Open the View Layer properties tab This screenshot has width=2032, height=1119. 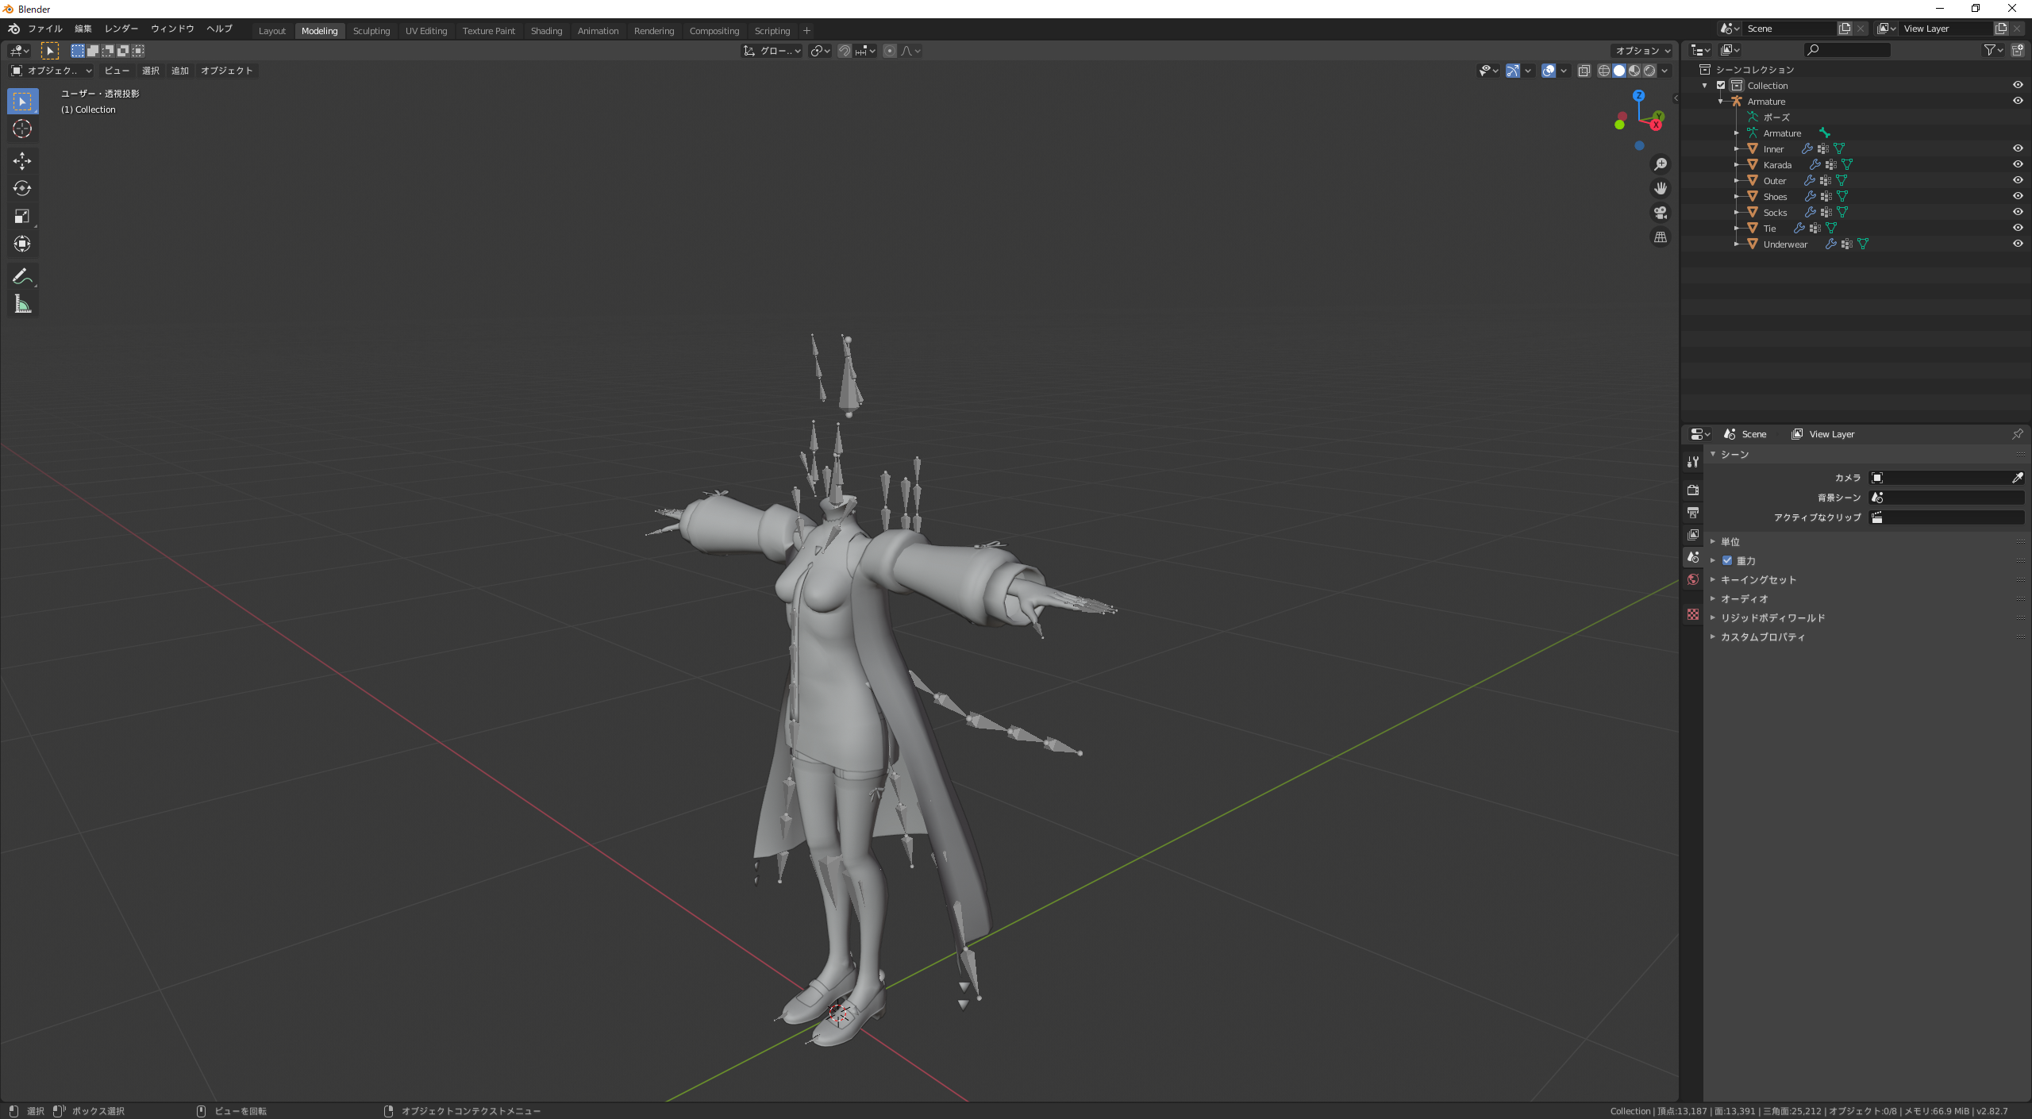coord(1692,535)
